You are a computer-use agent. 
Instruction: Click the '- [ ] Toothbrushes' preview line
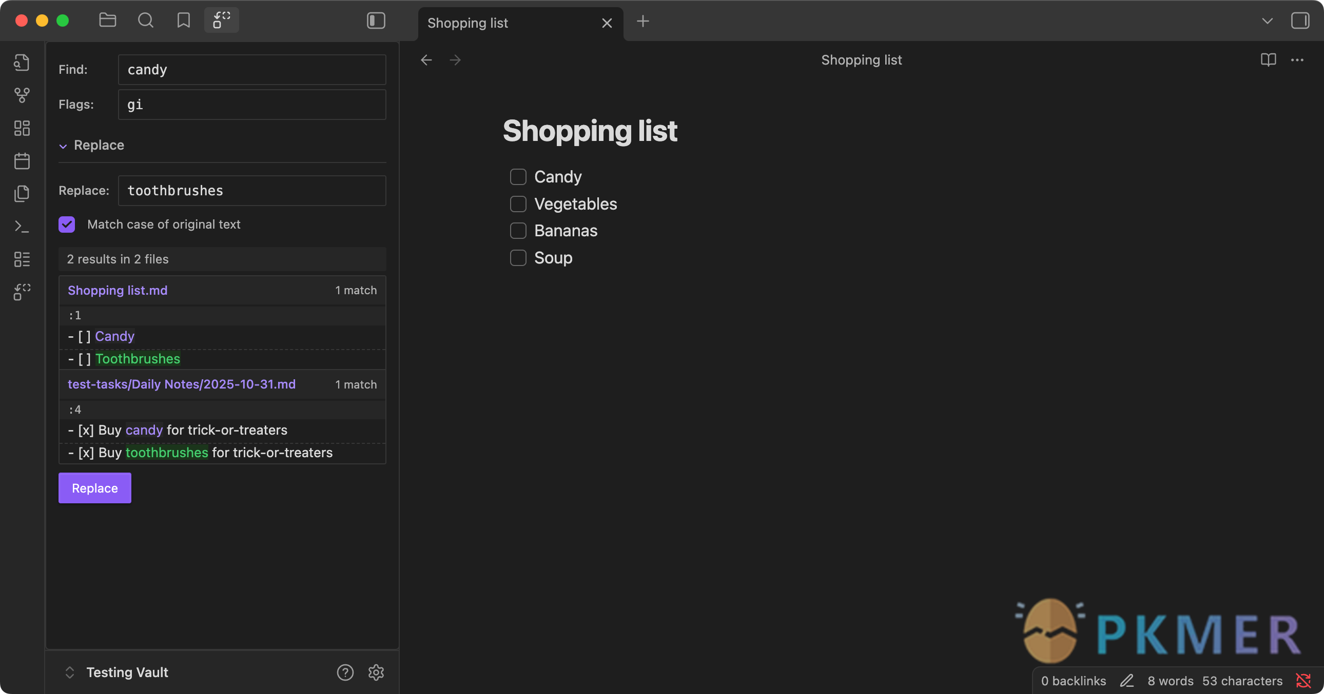[222, 359]
